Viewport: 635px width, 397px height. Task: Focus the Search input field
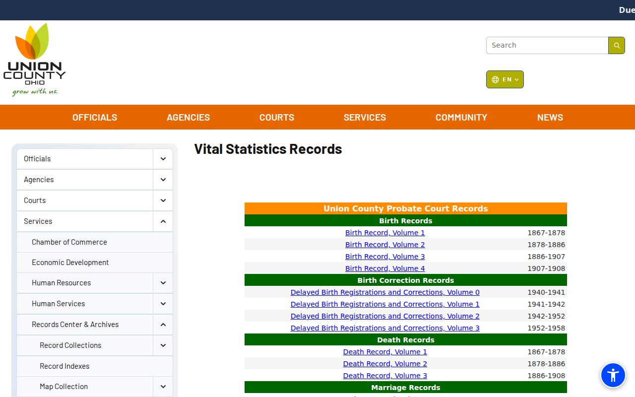coord(547,45)
